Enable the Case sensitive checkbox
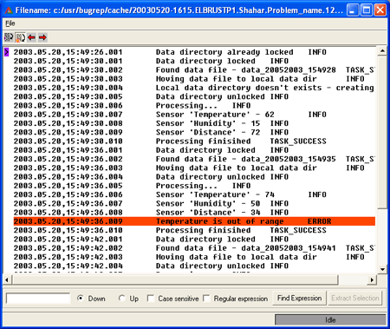Image resolution: width=390 pixels, height=329 pixels. (x=150, y=298)
